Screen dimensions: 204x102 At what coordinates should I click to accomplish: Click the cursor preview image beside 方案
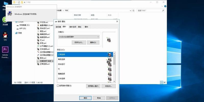109,40
